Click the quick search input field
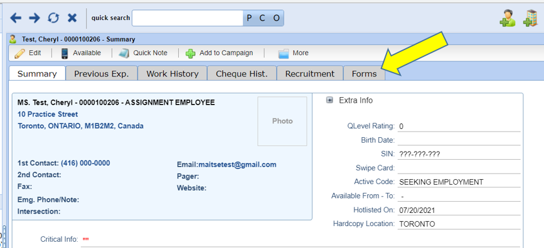 pos(188,18)
